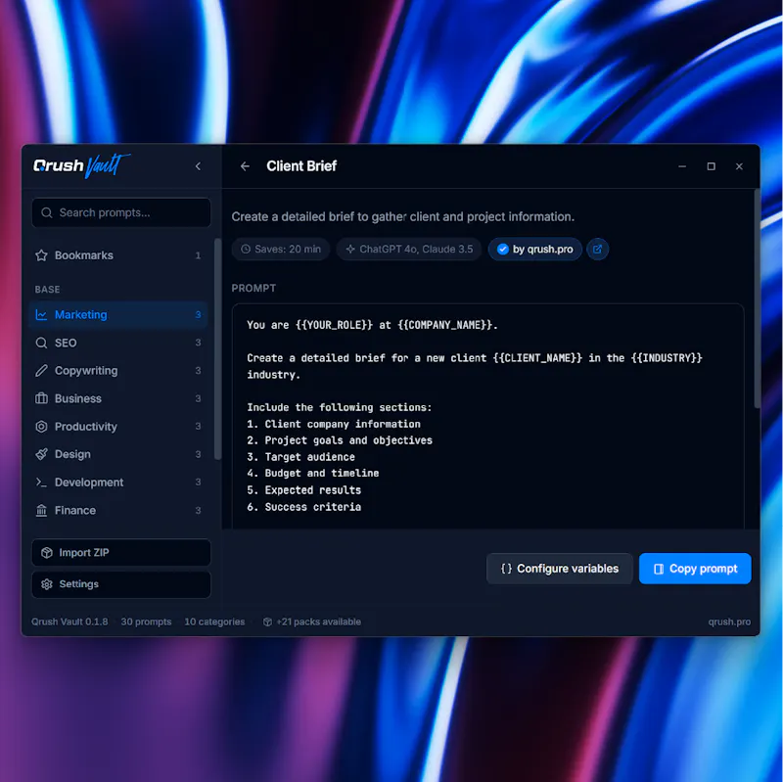
Task: Click the {{CLIENT_NAME}} variable in prompt
Action: pos(537,358)
